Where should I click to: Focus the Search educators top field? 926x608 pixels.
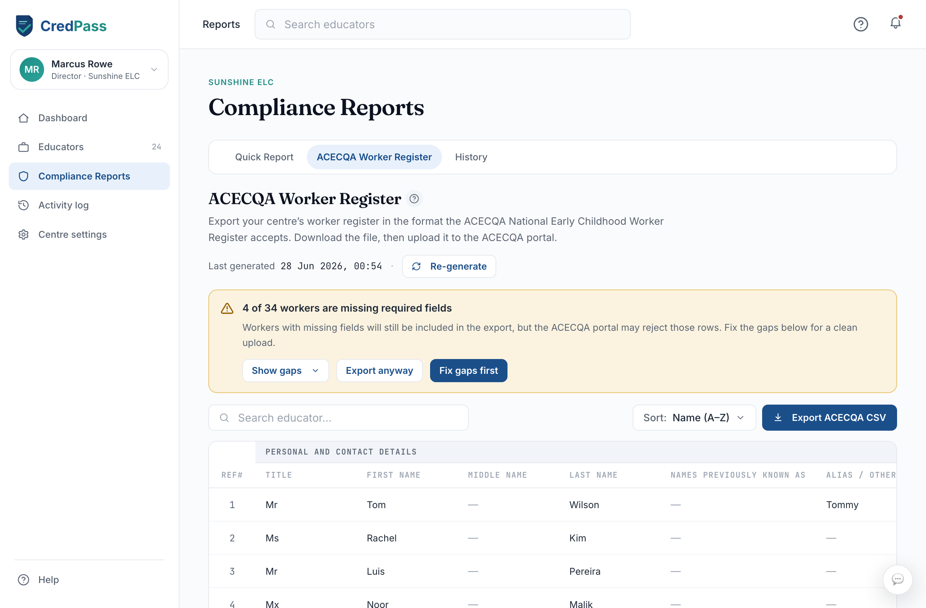pos(442,25)
